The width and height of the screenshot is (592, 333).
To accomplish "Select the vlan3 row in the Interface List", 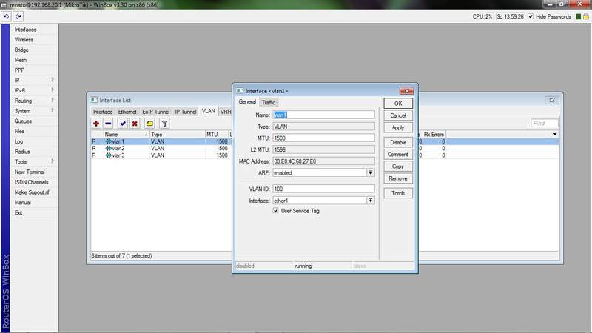I will 161,155.
